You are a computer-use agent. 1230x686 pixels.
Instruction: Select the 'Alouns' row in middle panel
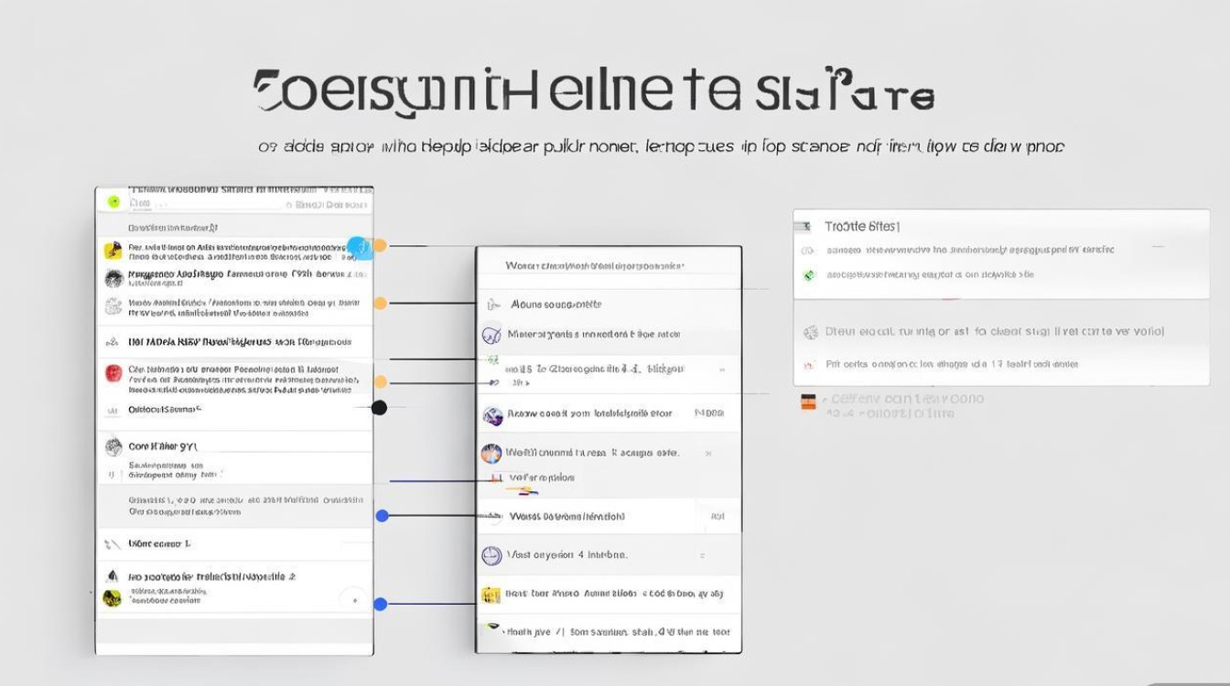[567, 305]
